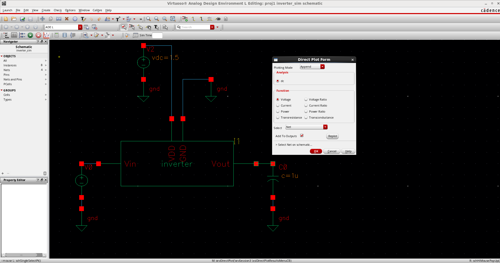
Task: Click the Replot button
Action: coord(332,136)
